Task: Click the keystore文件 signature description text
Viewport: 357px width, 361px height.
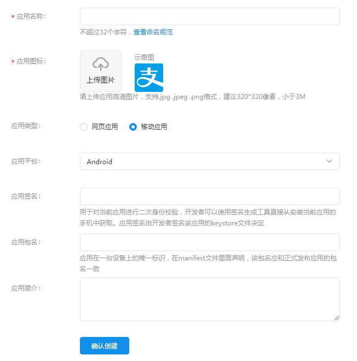Action: [x=208, y=218]
